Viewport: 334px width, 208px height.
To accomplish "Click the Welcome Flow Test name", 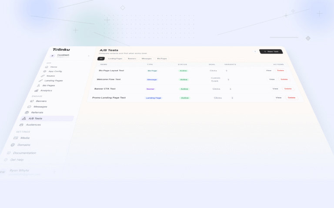I will point(109,79).
